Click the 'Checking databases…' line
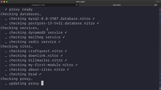Image resolution: width=161 pixels, height=90 pixels. tap(21, 14)
